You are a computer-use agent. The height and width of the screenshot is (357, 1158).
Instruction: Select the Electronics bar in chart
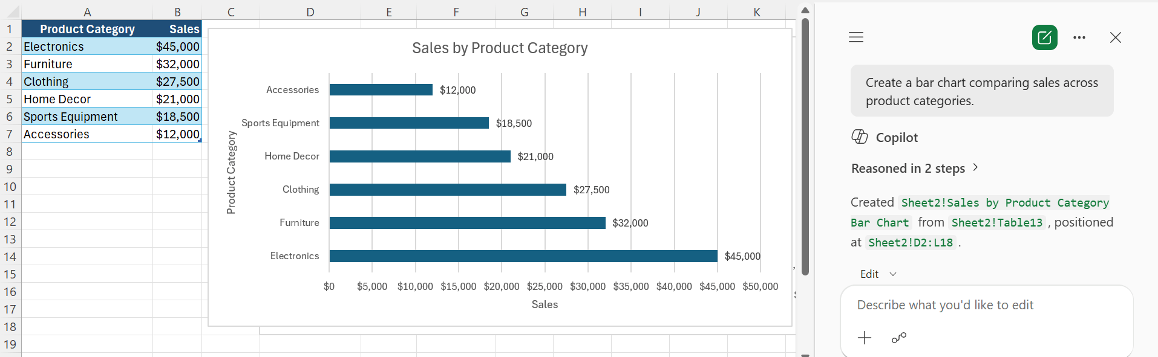point(523,256)
